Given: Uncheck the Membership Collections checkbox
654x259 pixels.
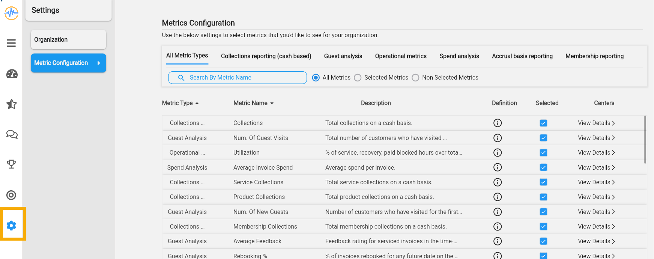Looking at the screenshot, I should [x=543, y=227].
